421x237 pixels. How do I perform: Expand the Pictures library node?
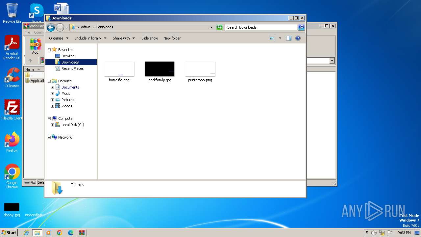click(x=52, y=100)
